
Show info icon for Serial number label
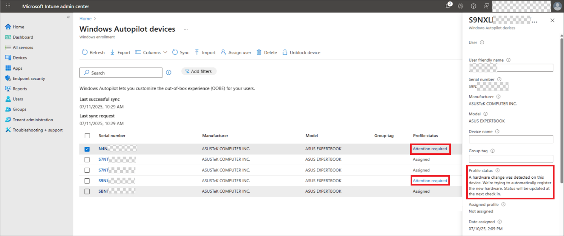[499, 79]
